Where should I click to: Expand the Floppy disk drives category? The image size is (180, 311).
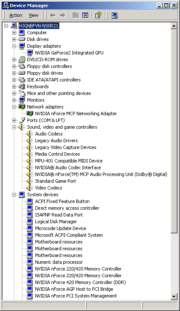[14, 73]
